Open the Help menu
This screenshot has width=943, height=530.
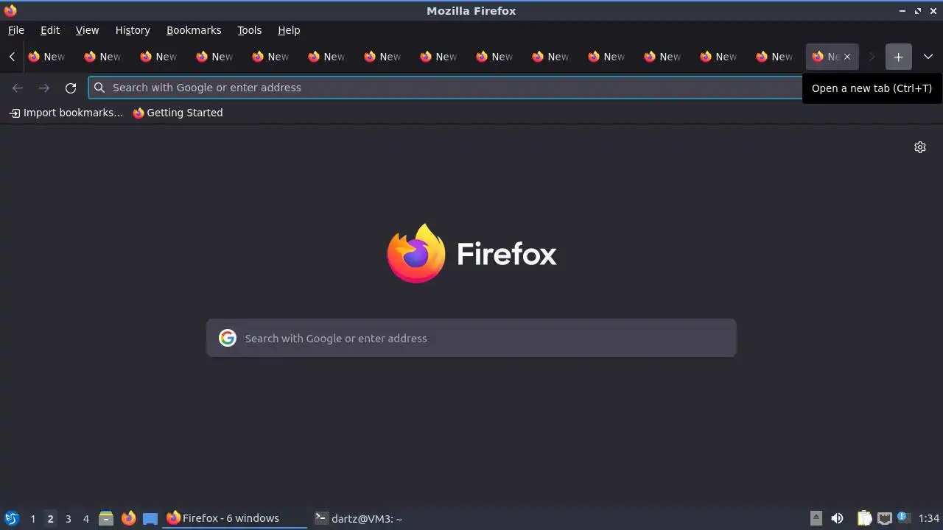tap(289, 30)
